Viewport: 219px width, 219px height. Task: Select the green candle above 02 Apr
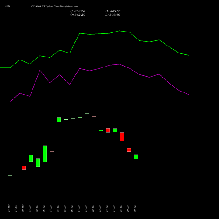click(38, 162)
